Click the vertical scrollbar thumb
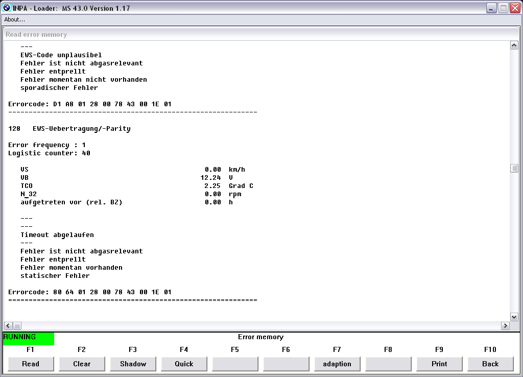 (514, 169)
